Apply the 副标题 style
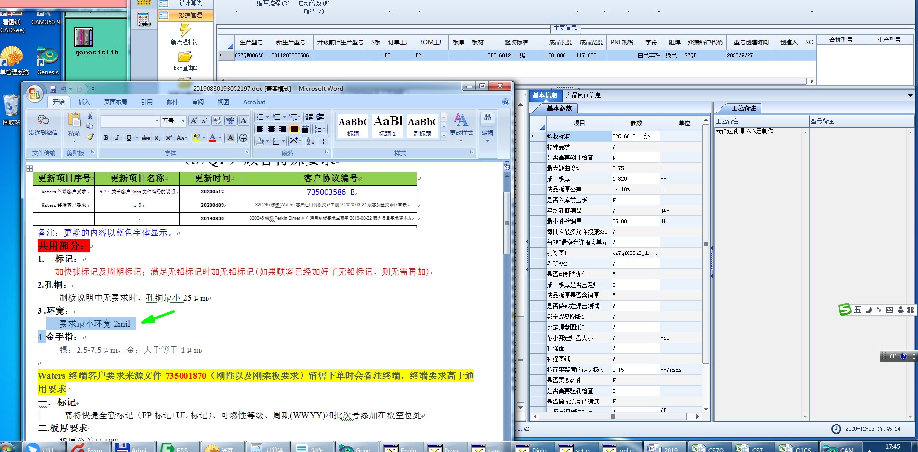The height and width of the screenshot is (452, 918). click(x=422, y=126)
